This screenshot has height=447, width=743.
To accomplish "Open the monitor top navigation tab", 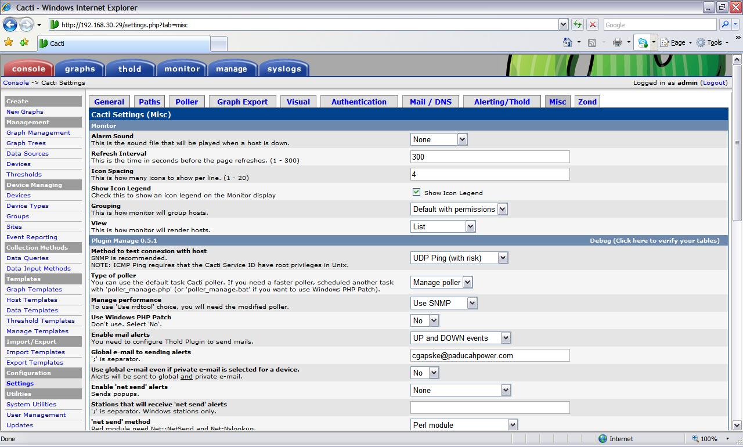I will point(182,69).
